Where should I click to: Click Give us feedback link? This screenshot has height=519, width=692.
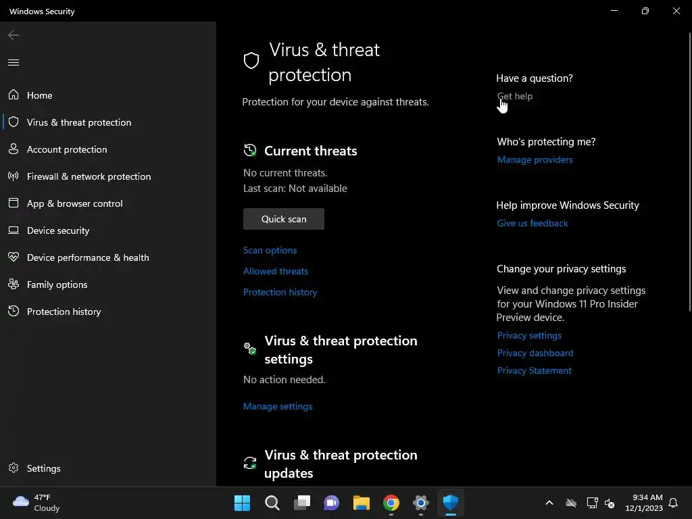[533, 223]
